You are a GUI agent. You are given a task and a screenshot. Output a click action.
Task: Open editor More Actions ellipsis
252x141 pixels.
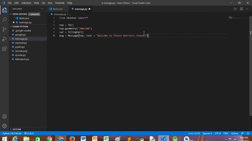click(247, 9)
